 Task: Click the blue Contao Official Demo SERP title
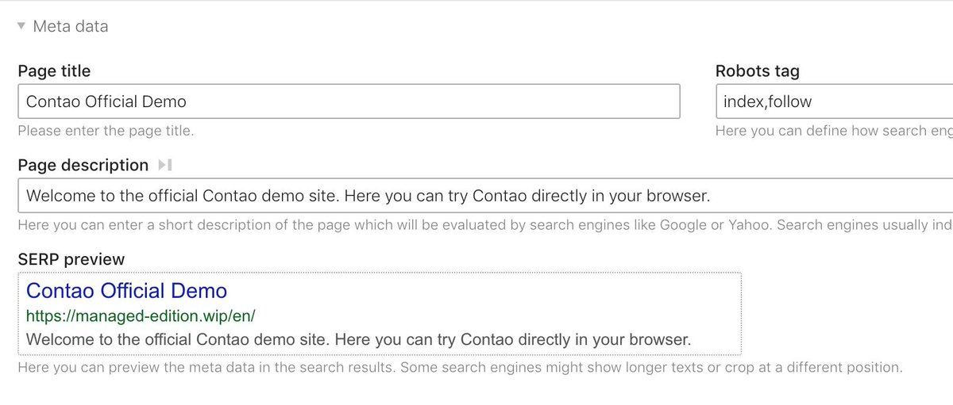point(126,291)
